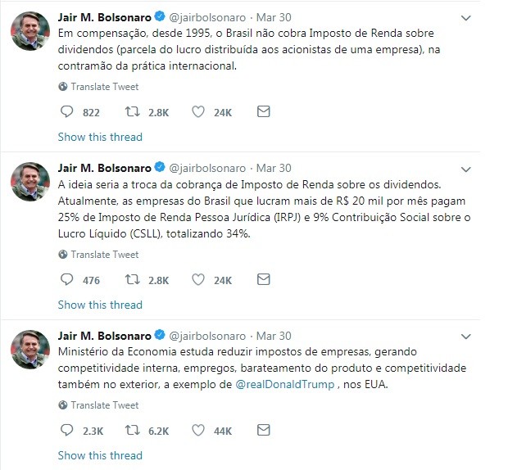Retweet the tweet mentioning IRPJ and CSLL
This screenshot has width=508, height=470.
pyautogui.click(x=131, y=279)
